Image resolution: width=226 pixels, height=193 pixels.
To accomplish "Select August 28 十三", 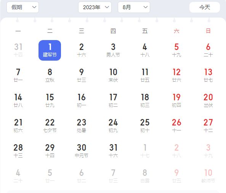I will tap(18, 151).
